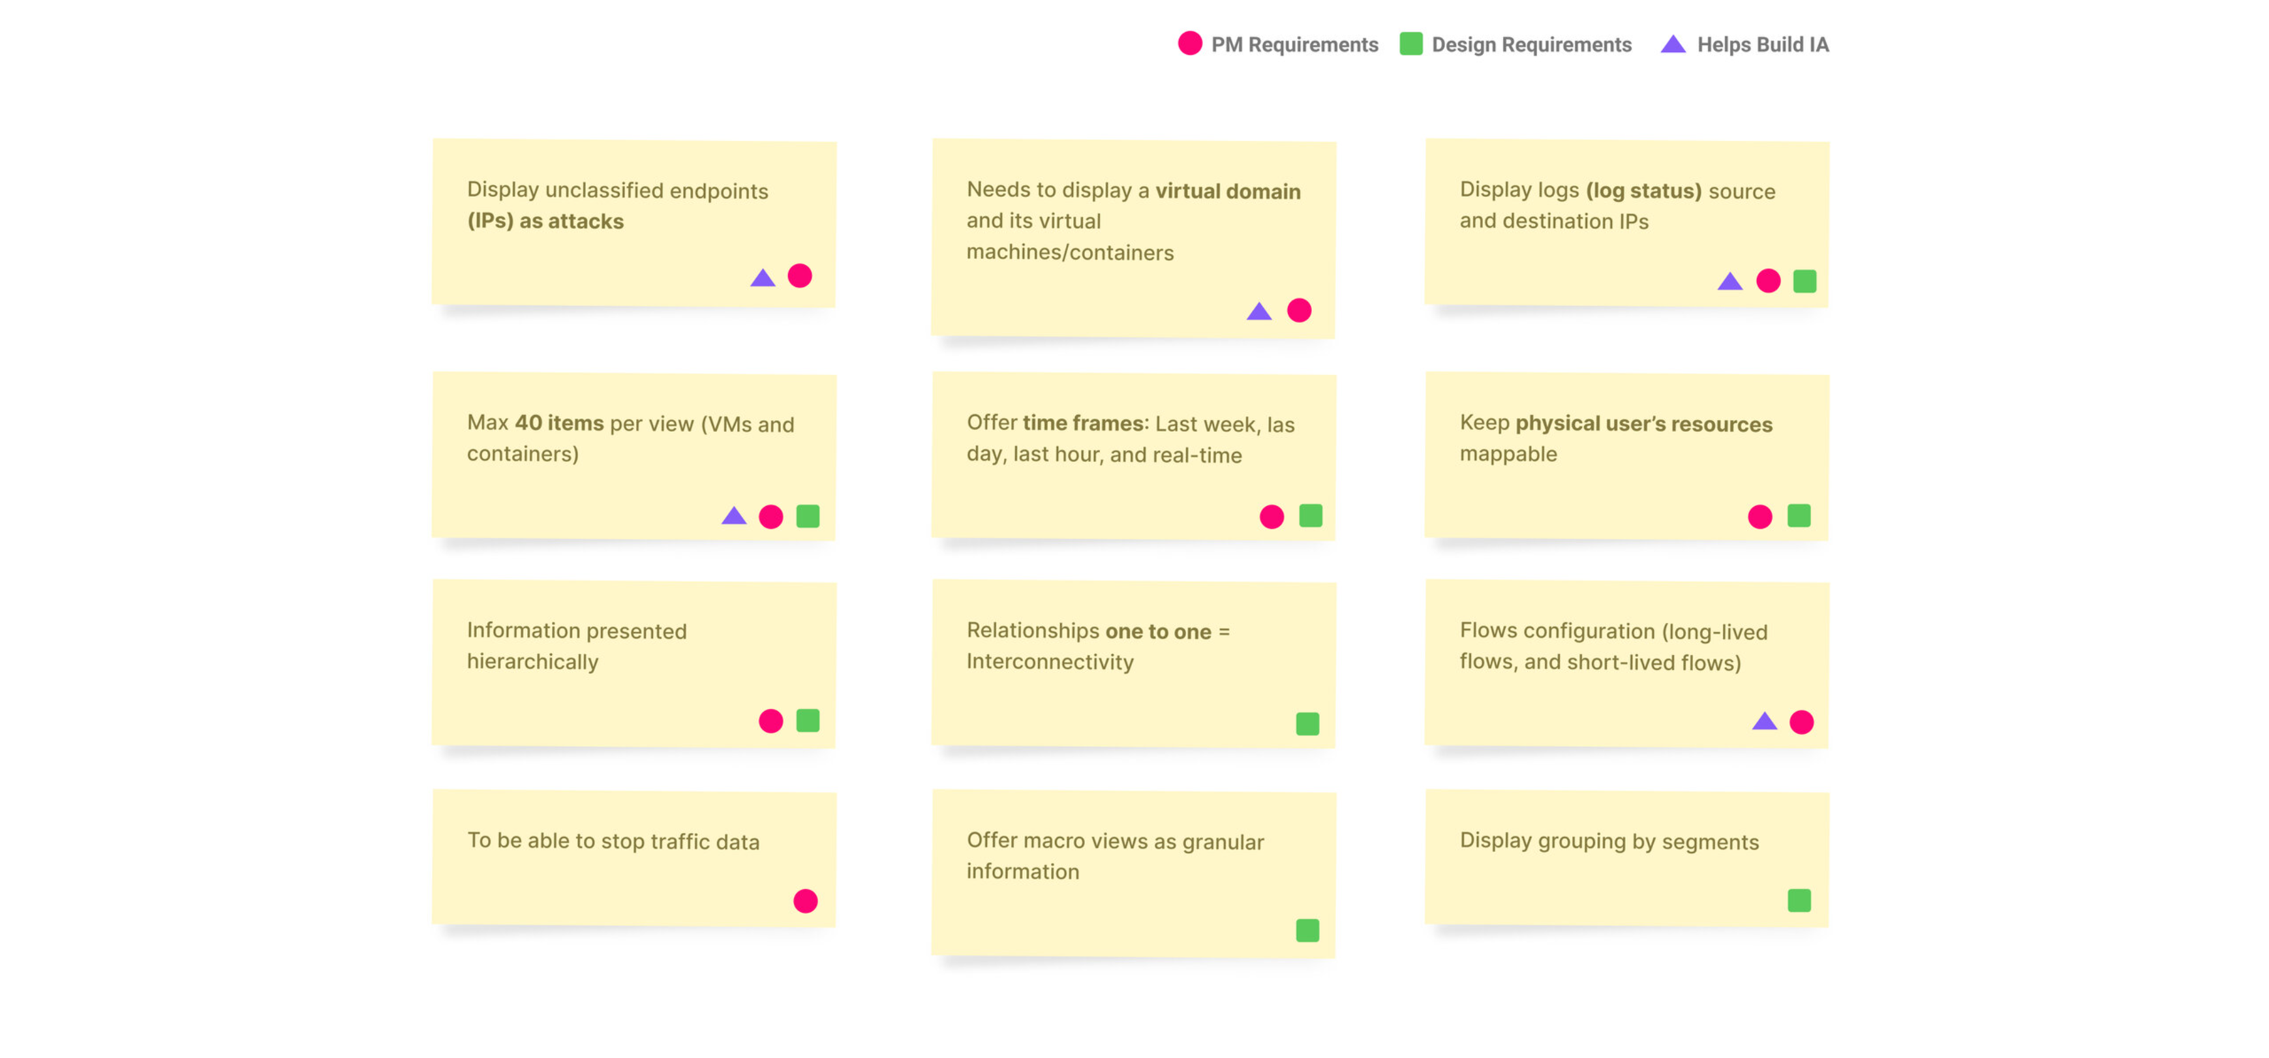Click pink circle on Information presented hierarchically note
Image resolution: width=2269 pixels, height=1058 pixels.
770,721
